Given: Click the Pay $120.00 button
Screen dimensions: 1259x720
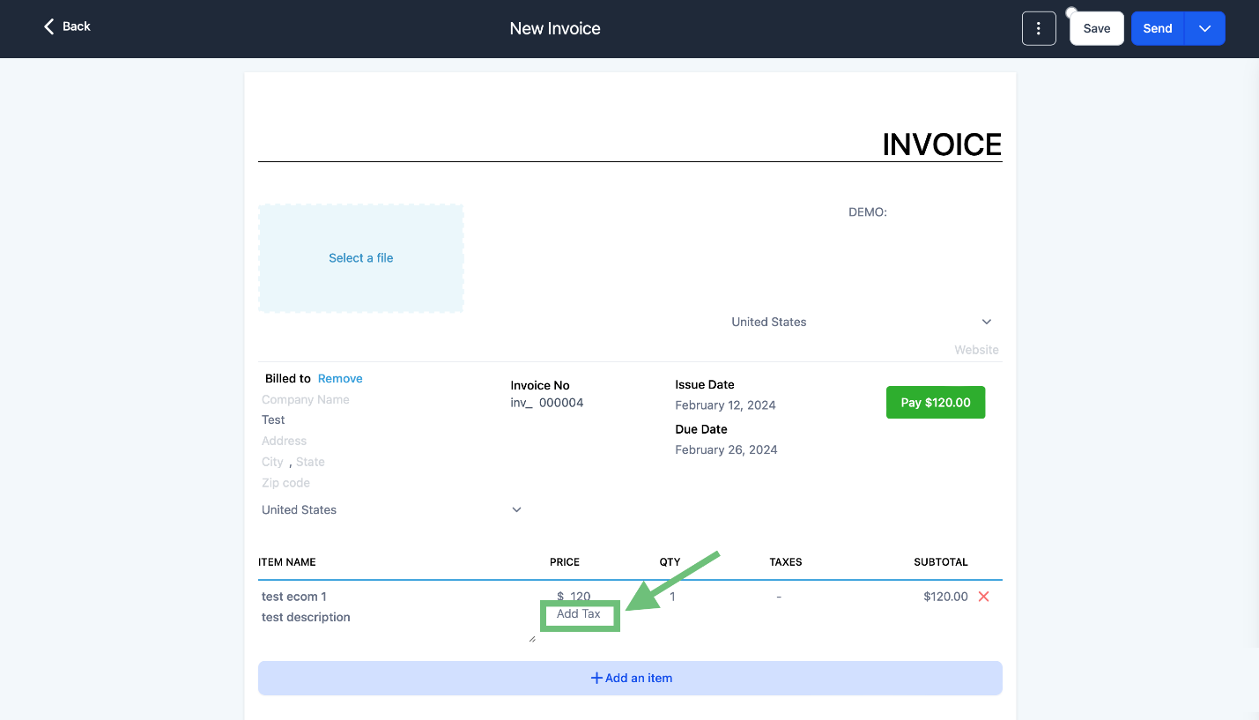Looking at the screenshot, I should (x=936, y=402).
